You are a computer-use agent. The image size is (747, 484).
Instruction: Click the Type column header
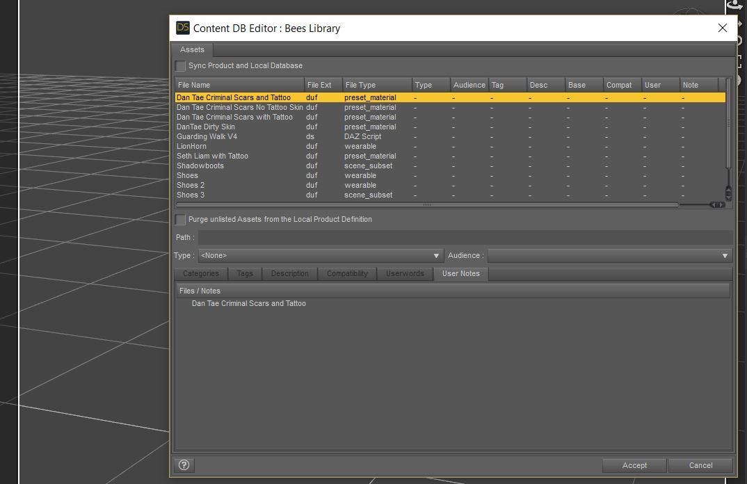[431, 85]
